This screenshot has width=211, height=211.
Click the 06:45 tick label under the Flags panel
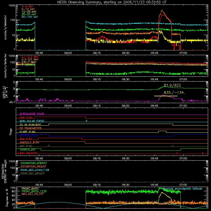[x=154, y=159]
